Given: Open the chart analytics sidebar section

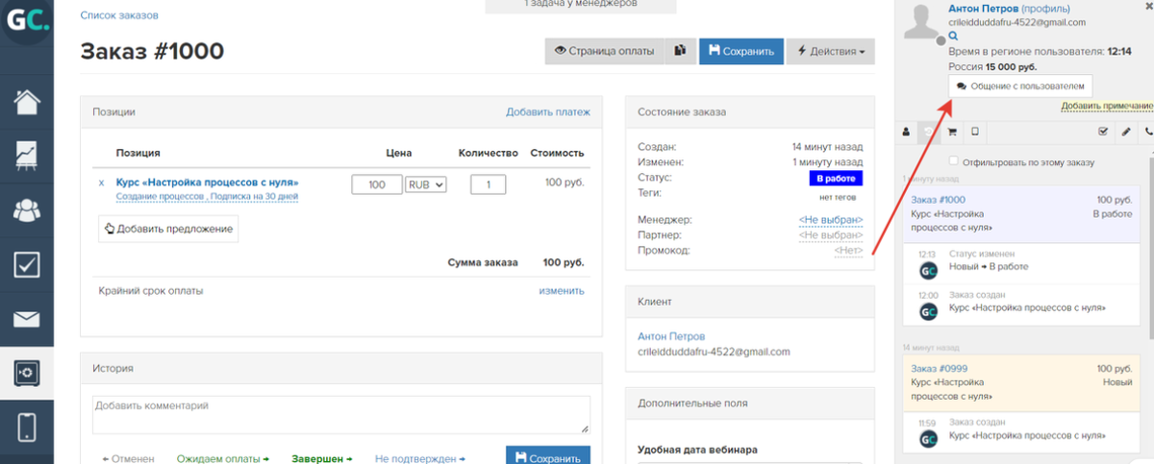Looking at the screenshot, I should pyautogui.click(x=26, y=156).
